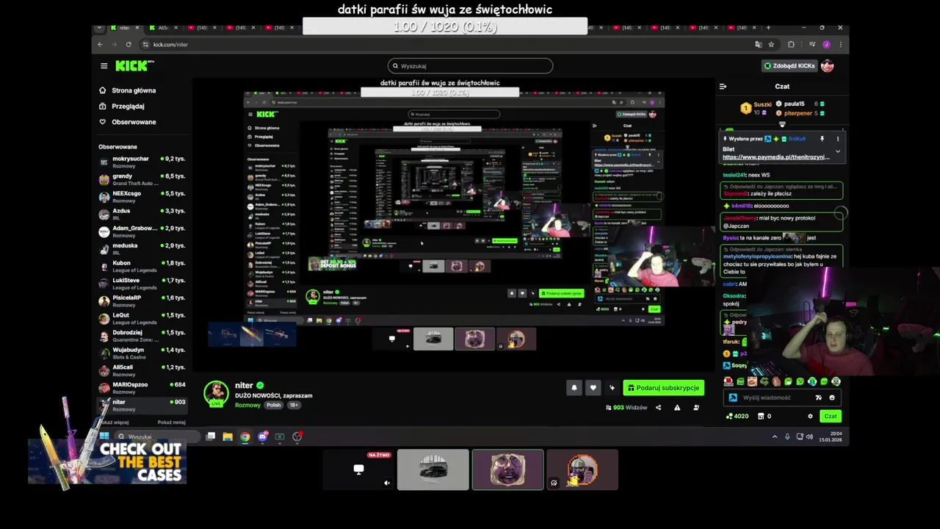The height and width of the screenshot is (529, 940).
Task: Click the icon right of report triangle
Action: (x=696, y=408)
